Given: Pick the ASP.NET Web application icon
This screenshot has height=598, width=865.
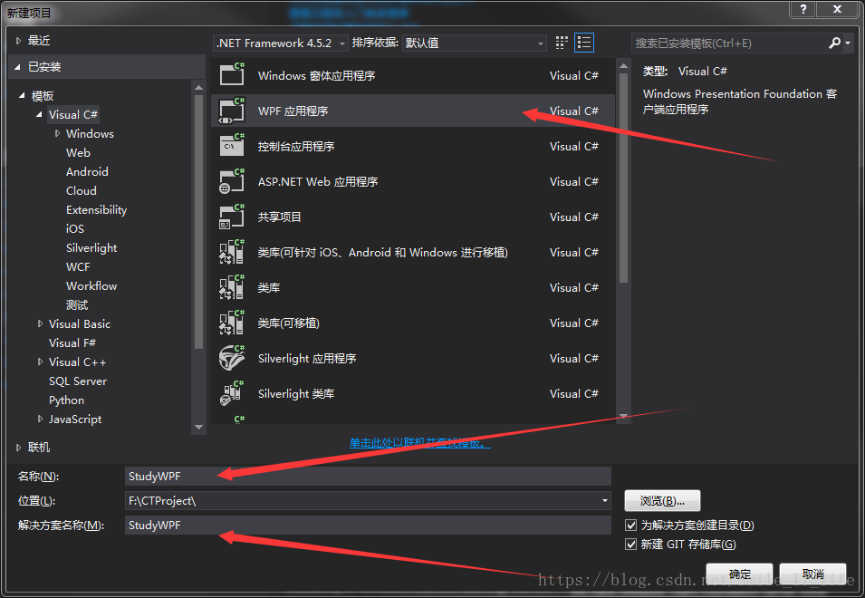Looking at the screenshot, I should point(232,179).
